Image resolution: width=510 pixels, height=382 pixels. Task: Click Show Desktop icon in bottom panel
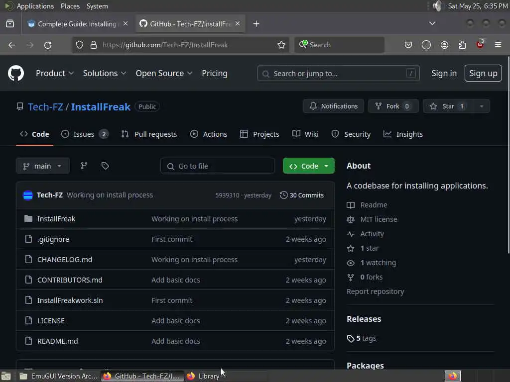(x=6, y=376)
